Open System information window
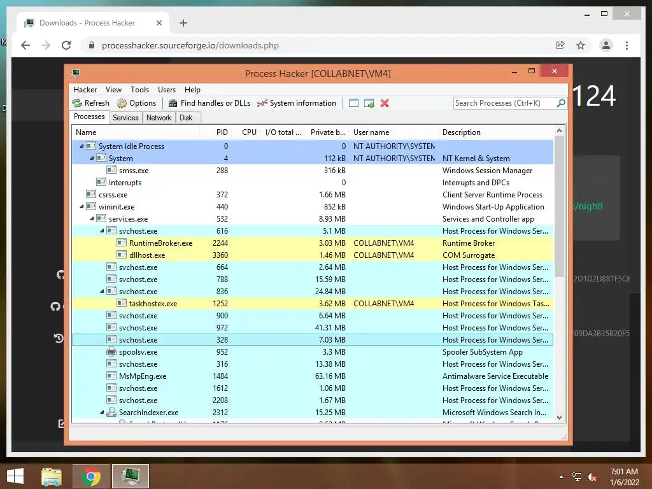652x489 pixels. [x=297, y=103]
